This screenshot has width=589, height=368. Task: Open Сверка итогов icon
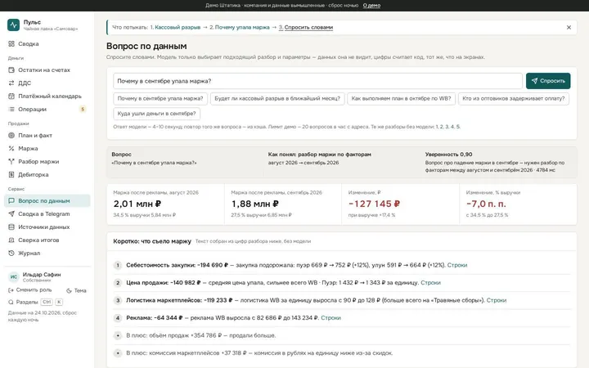coord(11,240)
